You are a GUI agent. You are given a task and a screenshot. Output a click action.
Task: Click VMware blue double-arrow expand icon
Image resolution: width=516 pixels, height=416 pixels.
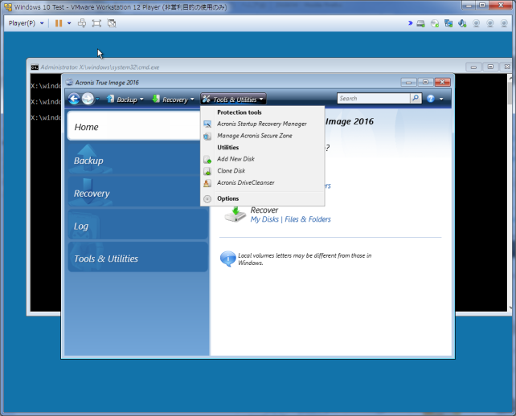(411, 23)
